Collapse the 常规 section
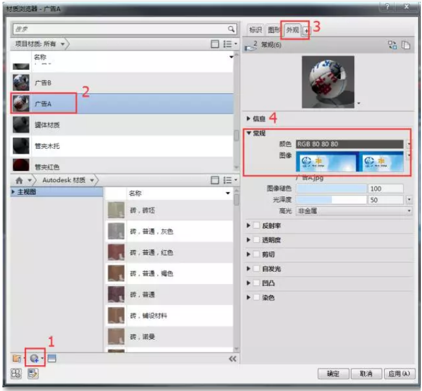This screenshot has width=422, height=391. click(248, 133)
